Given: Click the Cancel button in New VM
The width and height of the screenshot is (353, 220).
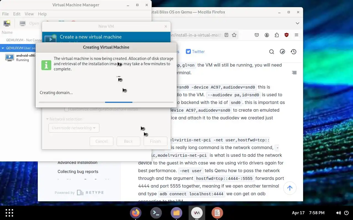Looking at the screenshot, I should click(101, 141).
